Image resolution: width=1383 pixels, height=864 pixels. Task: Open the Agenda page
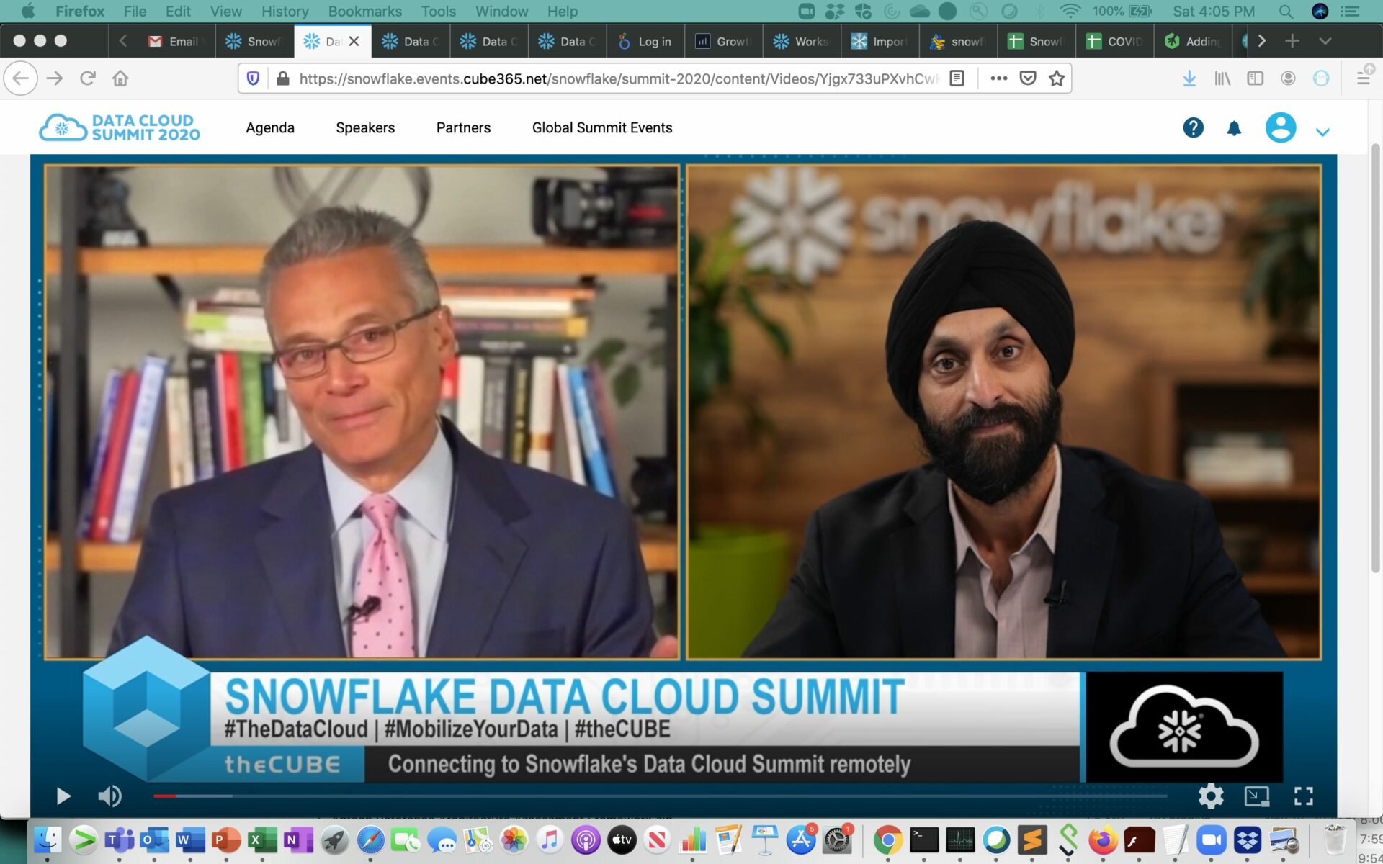270,128
